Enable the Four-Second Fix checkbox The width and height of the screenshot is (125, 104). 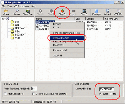[x=5, y=94]
